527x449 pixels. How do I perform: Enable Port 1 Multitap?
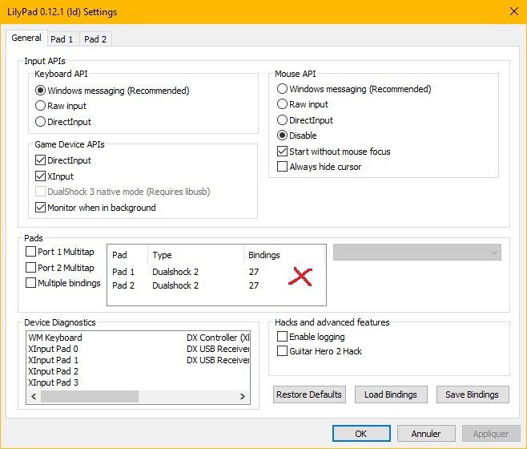pos(31,252)
